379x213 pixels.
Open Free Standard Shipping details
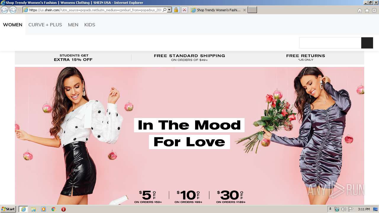pos(189,58)
